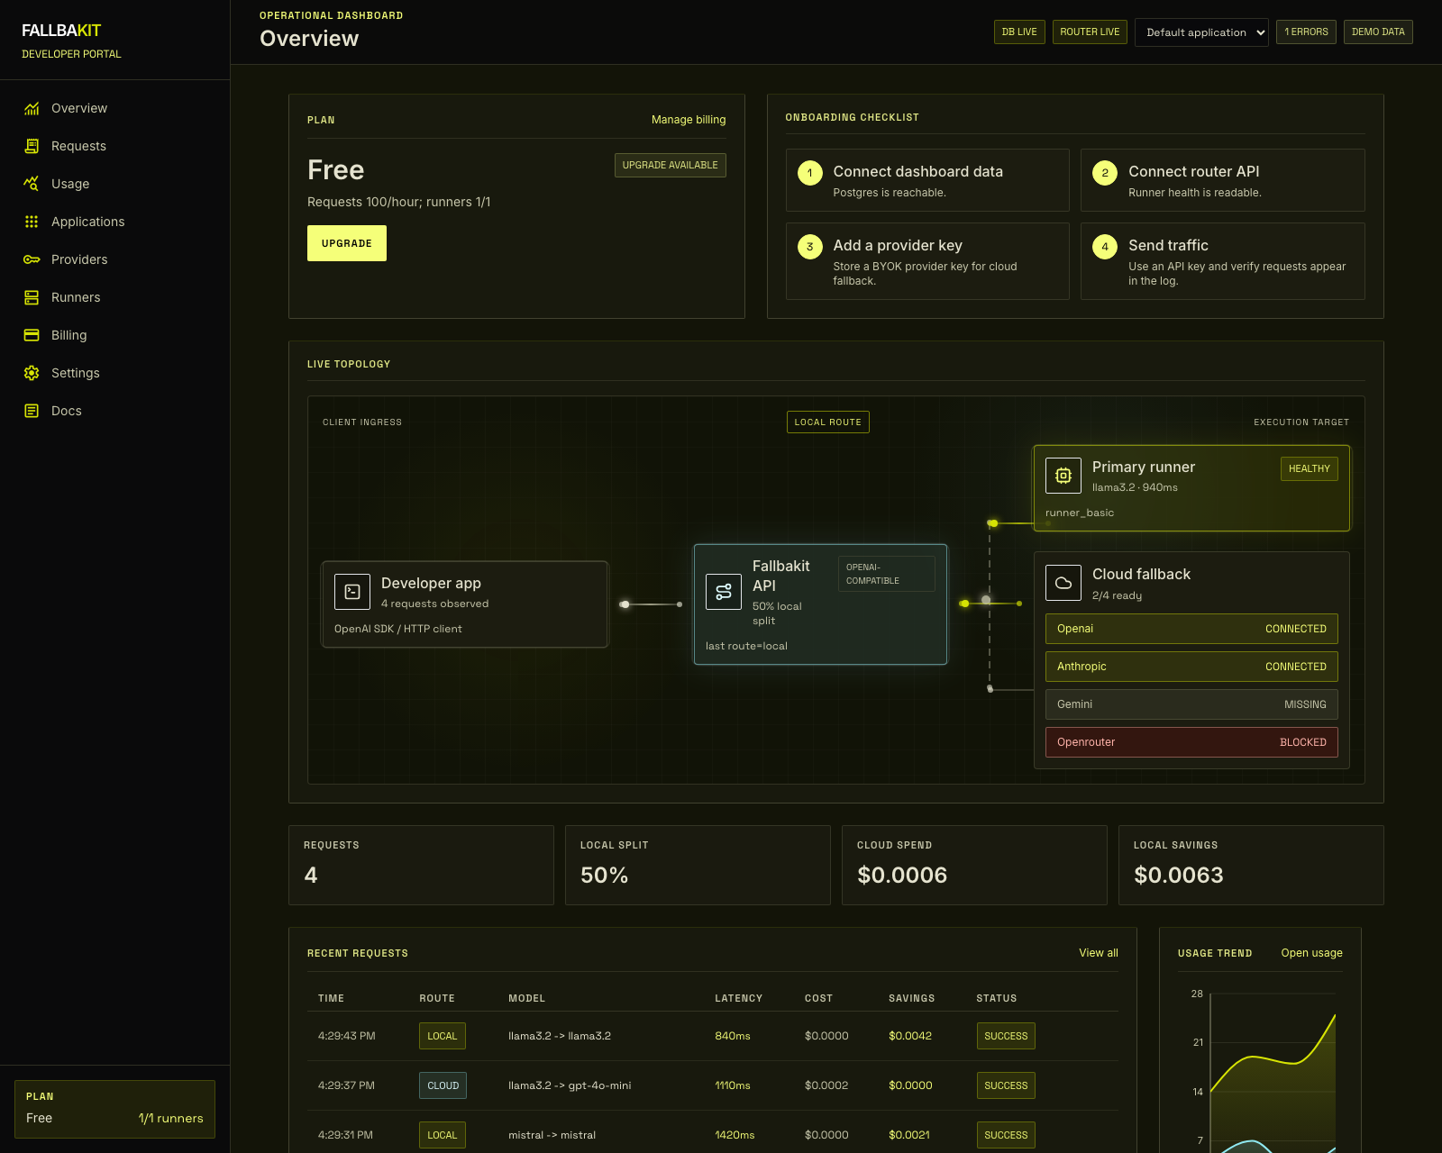Click step 3 circle on onboarding checklist
The height and width of the screenshot is (1153, 1442).
[810, 247]
